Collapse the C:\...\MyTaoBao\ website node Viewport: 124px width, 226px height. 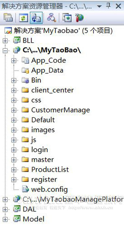5,51
